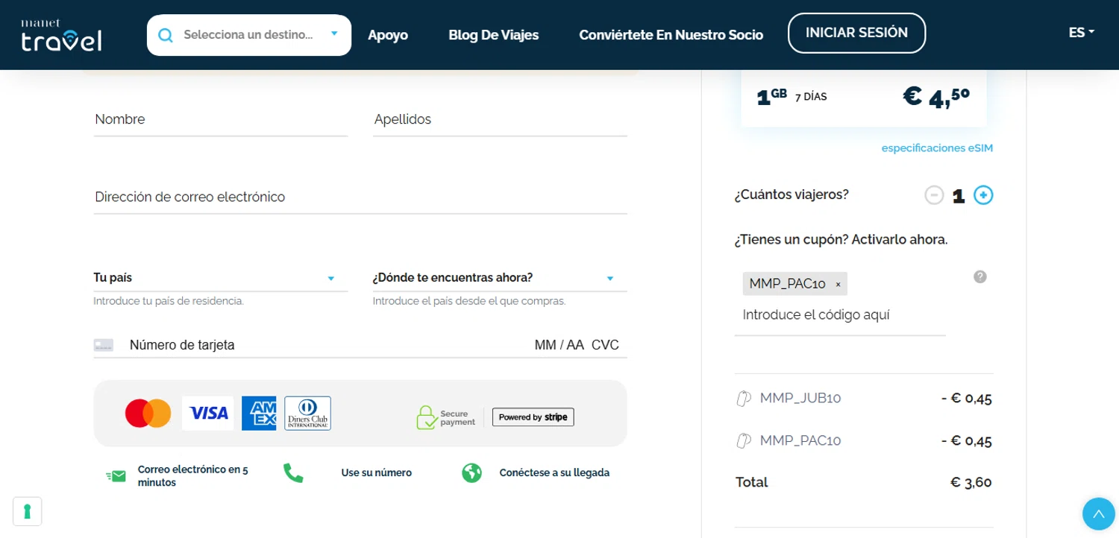Click the 1GB 7 DÍAS plan card
Image resolution: width=1119 pixels, height=538 pixels.
[864, 98]
